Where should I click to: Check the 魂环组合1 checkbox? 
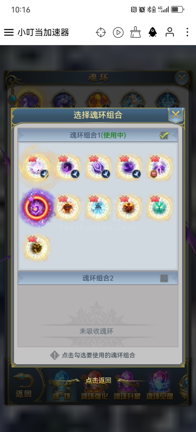pos(164,136)
